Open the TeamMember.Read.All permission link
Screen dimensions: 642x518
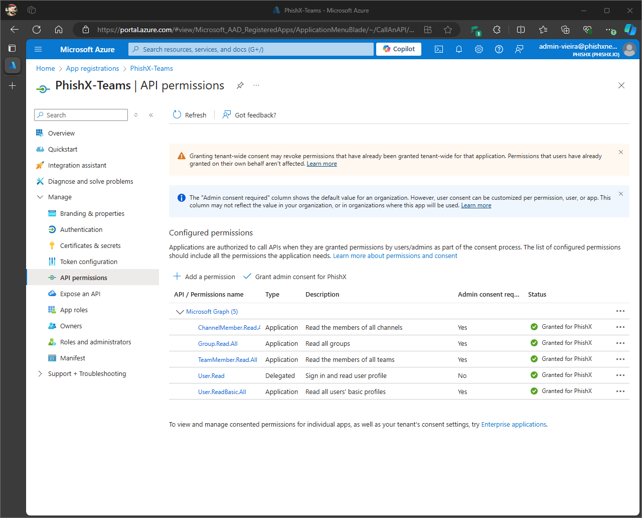228,359
